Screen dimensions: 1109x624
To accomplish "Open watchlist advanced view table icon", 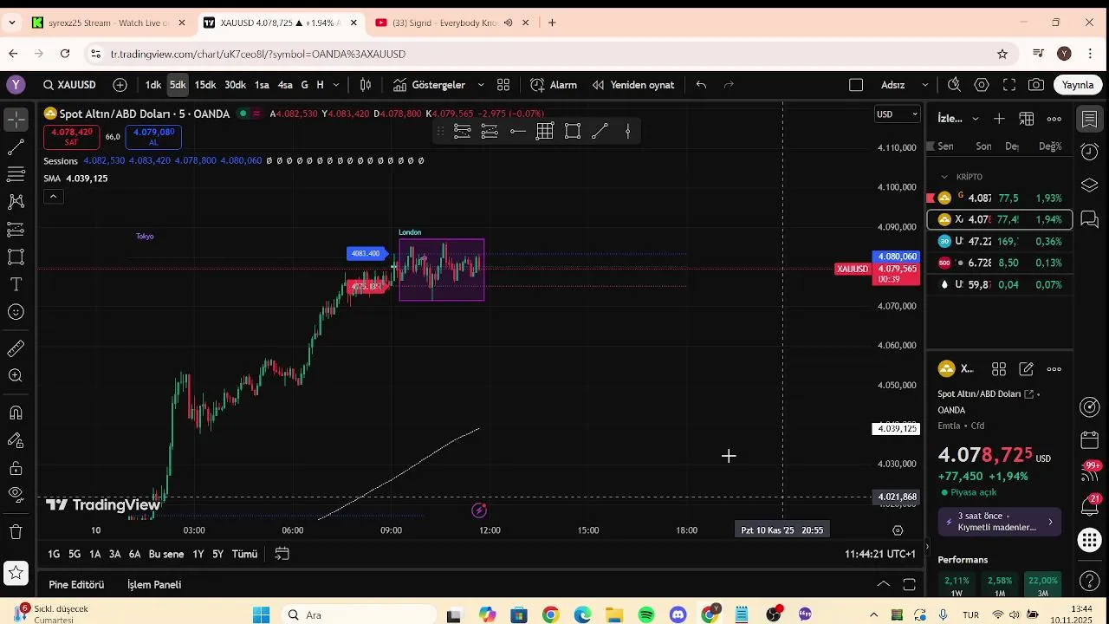I will tap(1027, 119).
